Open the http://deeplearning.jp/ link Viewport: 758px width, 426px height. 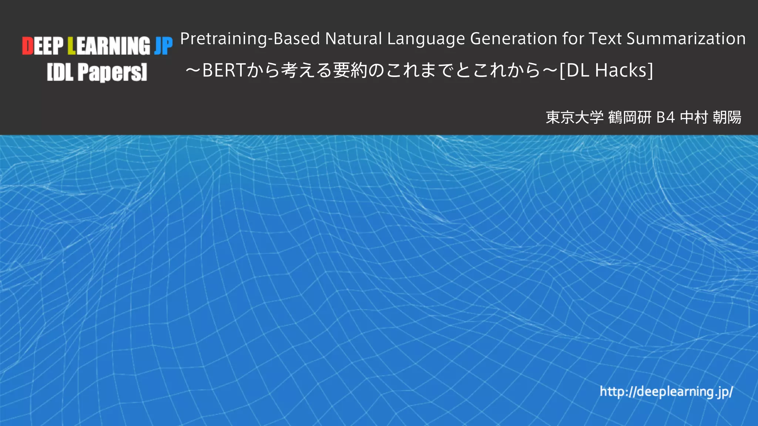tap(666, 391)
